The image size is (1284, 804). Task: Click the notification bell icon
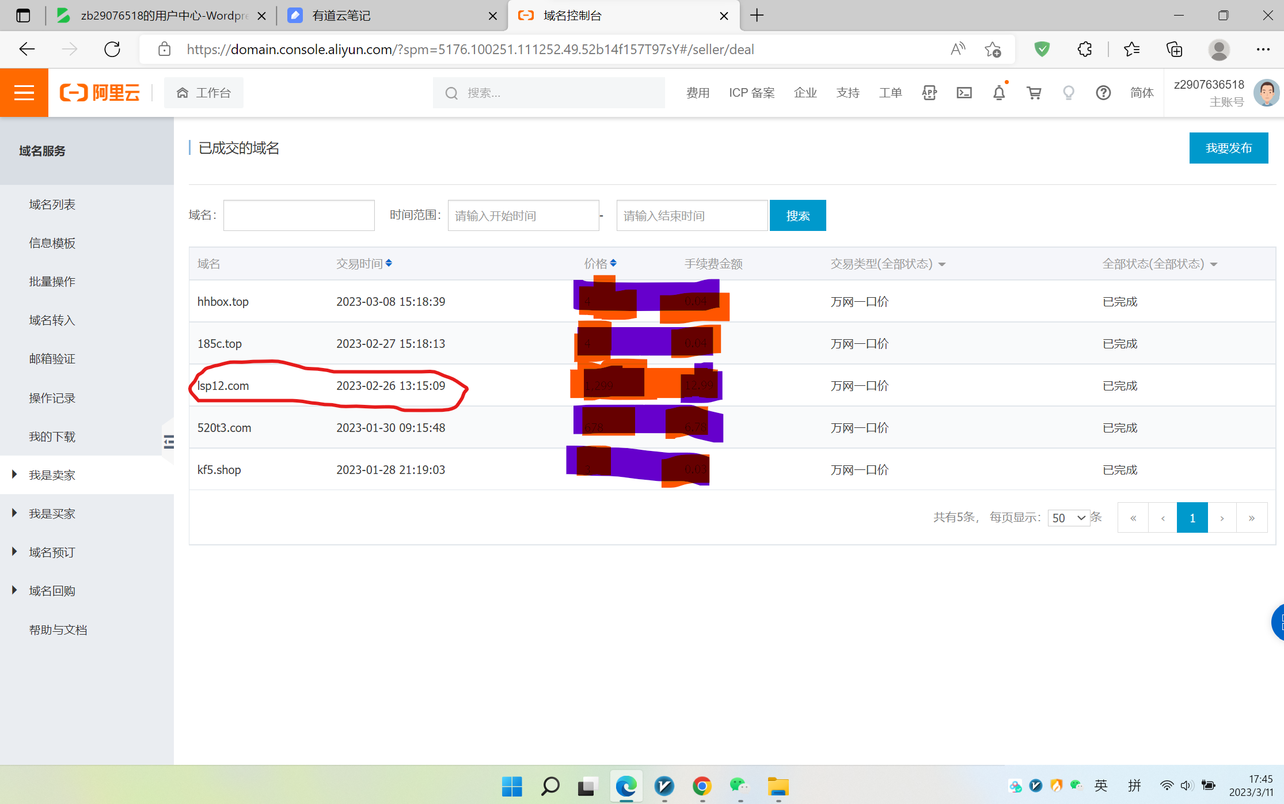click(999, 93)
